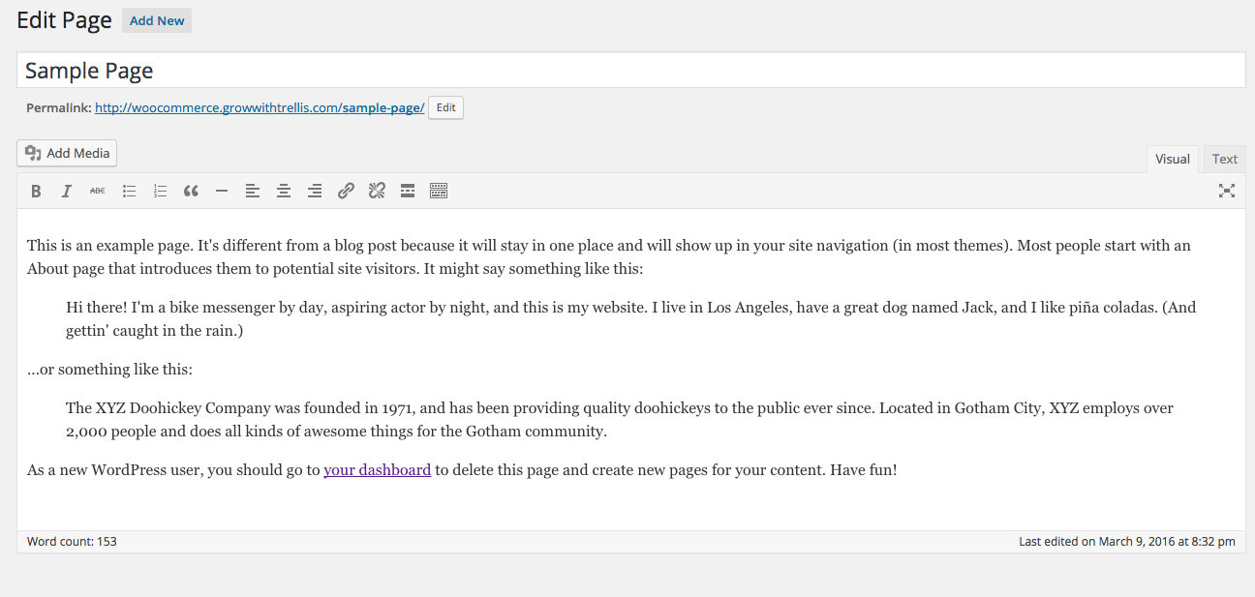The height and width of the screenshot is (597, 1255).
Task: Select the strikethrough tool
Action: click(98, 191)
